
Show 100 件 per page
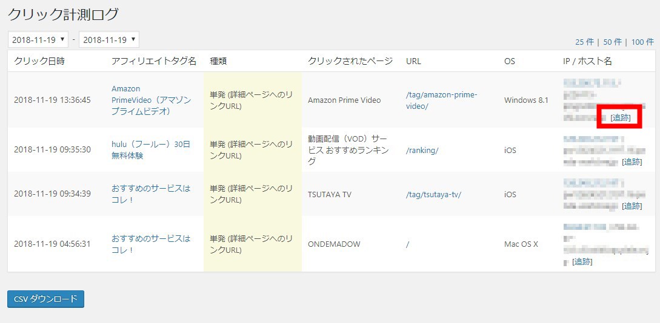(642, 42)
